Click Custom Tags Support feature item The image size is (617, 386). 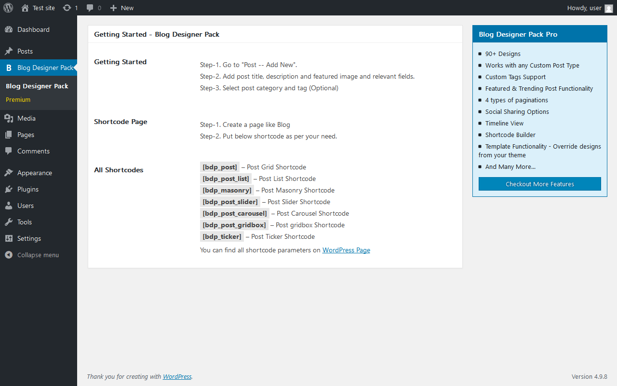click(515, 77)
